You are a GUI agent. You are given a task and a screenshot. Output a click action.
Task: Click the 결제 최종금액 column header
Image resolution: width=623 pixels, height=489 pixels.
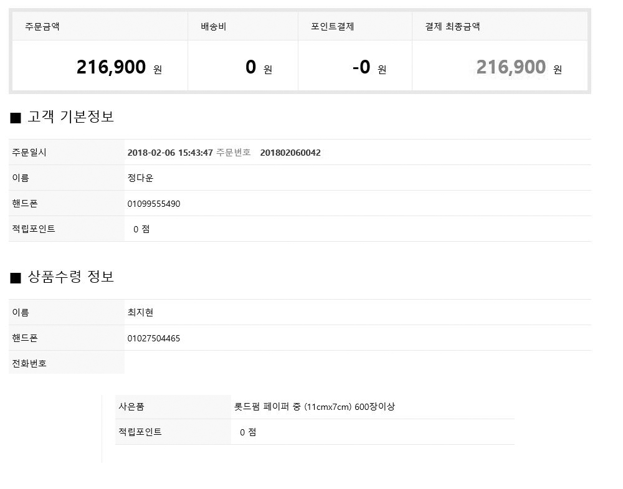click(x=452, y=27)
